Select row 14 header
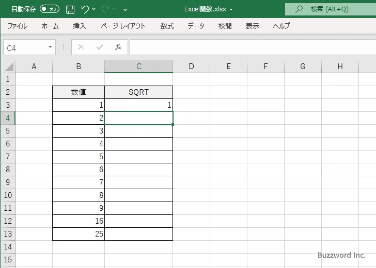 click(x=8, y=247)
